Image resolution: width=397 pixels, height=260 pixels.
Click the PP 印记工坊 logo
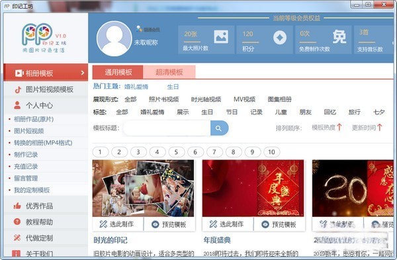(44, 38)
